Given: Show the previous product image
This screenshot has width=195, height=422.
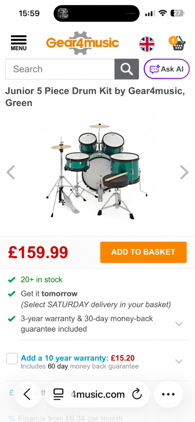Looking at the screenshot, I should (x=10, y=172).
